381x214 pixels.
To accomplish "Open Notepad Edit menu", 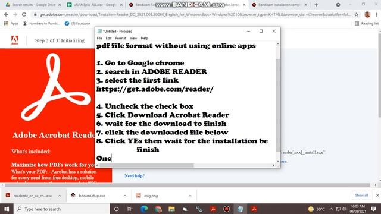I will pos(108,38).
